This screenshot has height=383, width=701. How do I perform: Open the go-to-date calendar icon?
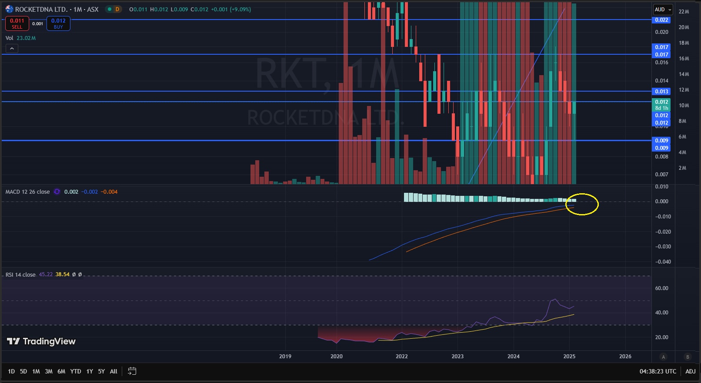[132, 371]
